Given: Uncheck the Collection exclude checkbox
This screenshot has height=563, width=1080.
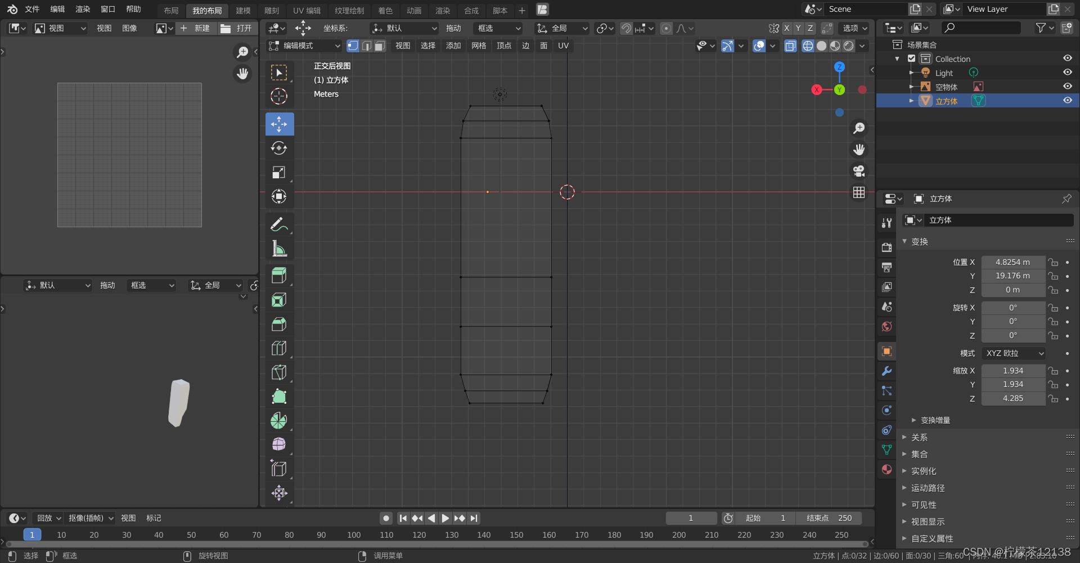Looking at the screenshot, I should point(912,58).
